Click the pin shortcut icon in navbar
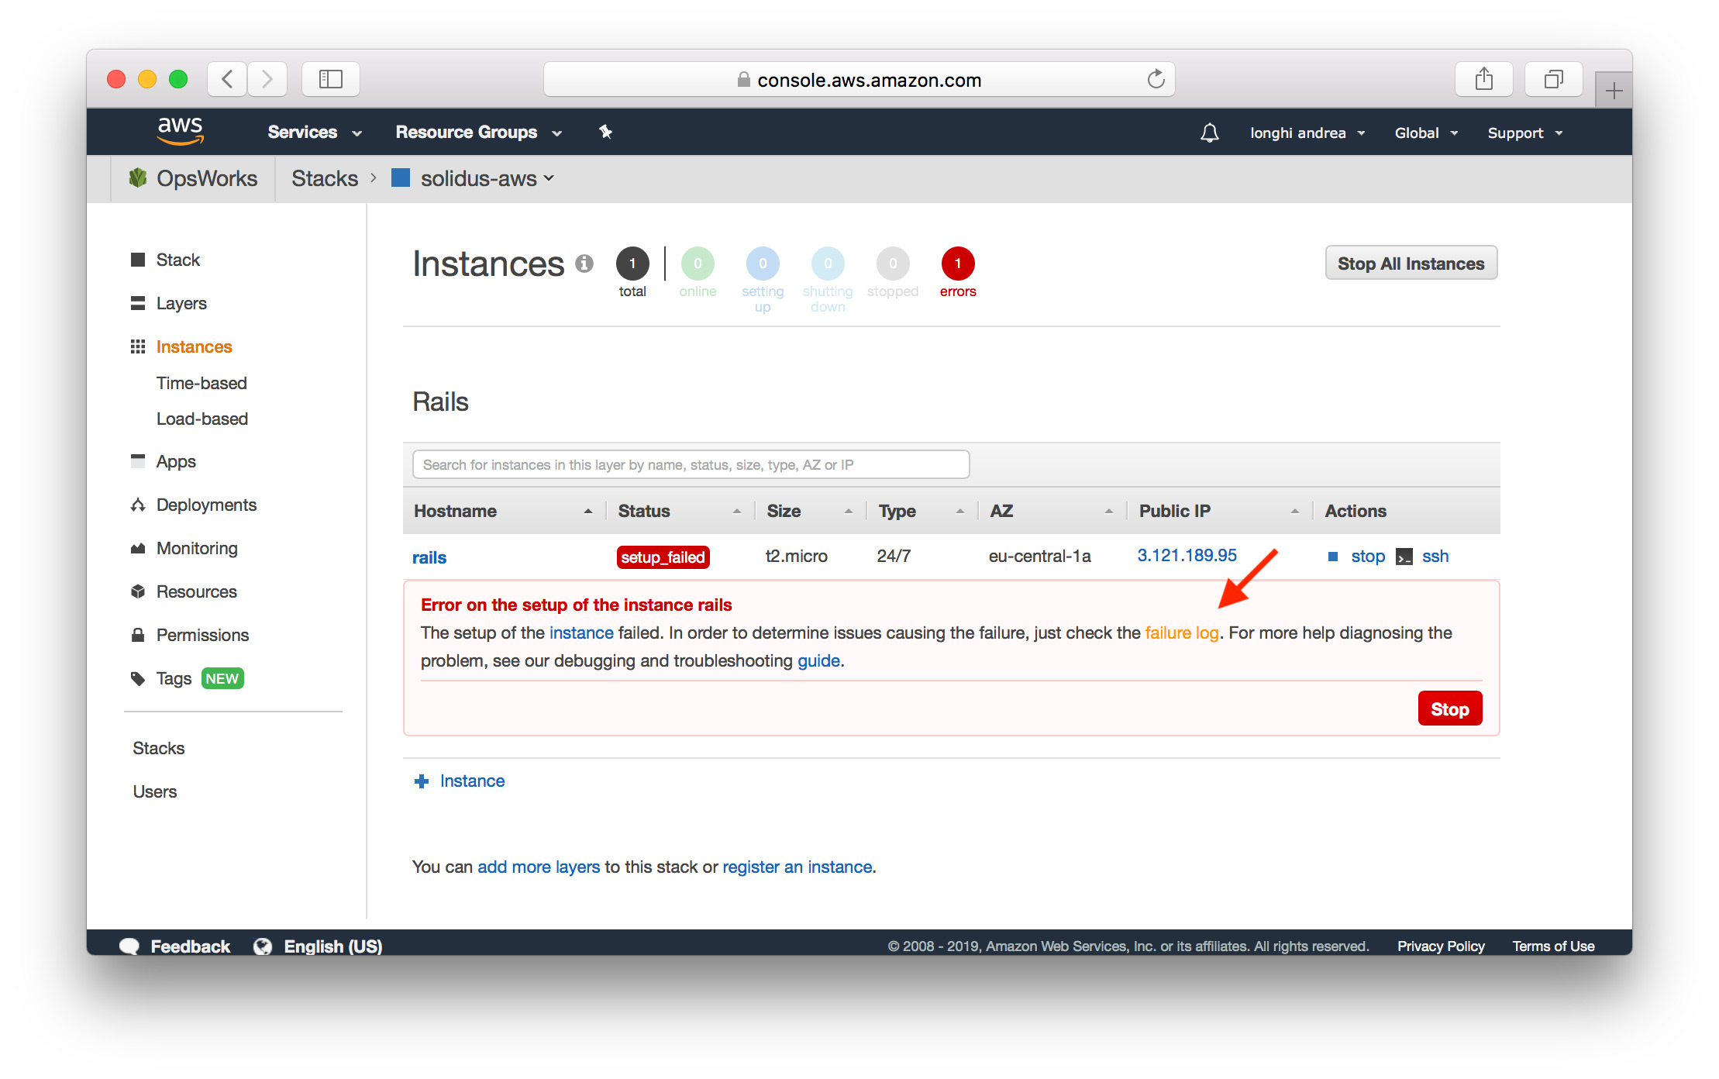The width and height of the screenshot is (1719, 1079). [x=605, y=132]
